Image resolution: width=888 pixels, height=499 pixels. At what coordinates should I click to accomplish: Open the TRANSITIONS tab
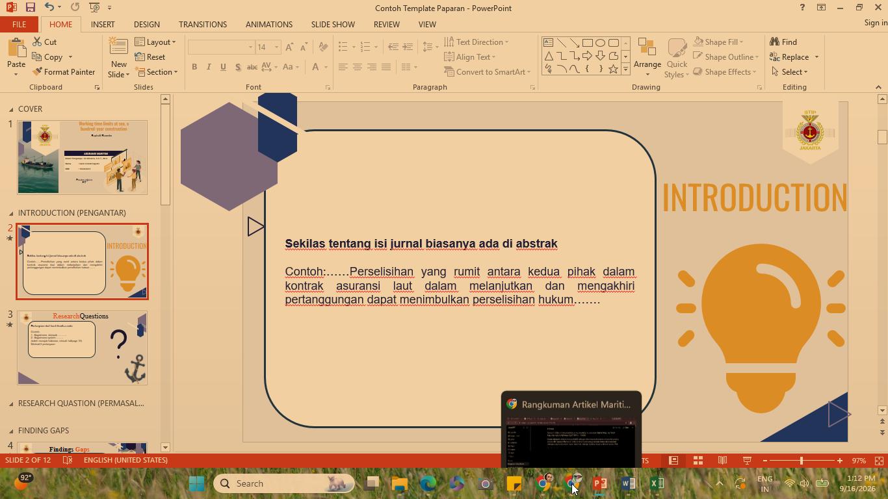click(x=203, y=24)
